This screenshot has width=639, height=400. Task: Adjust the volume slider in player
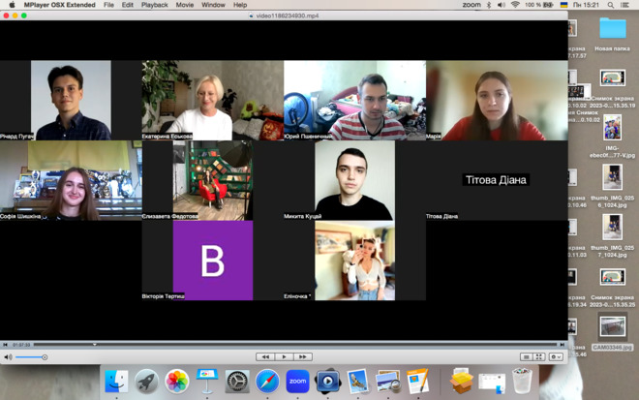pyautogui.click(x=31, y=357)
